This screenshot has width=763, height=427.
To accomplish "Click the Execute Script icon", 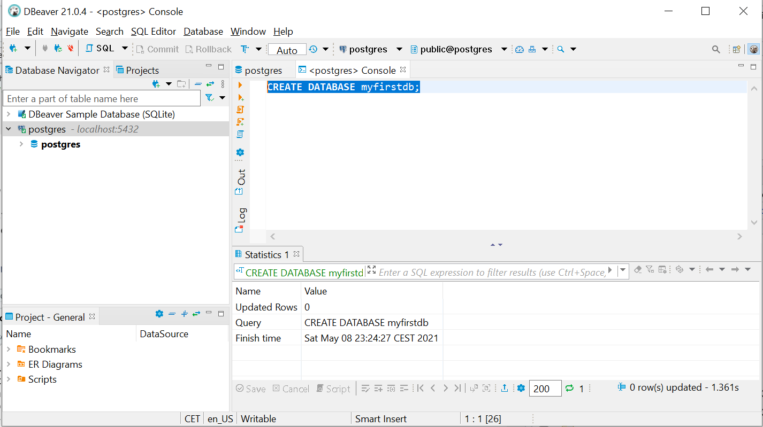I will [240, 110].
